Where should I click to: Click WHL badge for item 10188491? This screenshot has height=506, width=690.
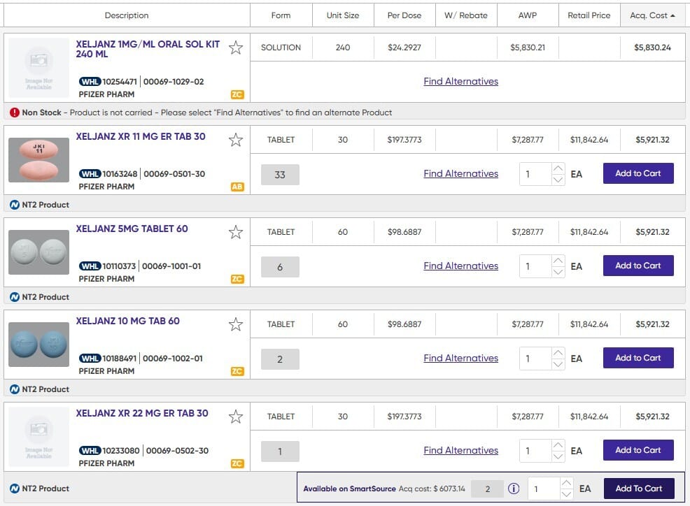coord(90,359)
